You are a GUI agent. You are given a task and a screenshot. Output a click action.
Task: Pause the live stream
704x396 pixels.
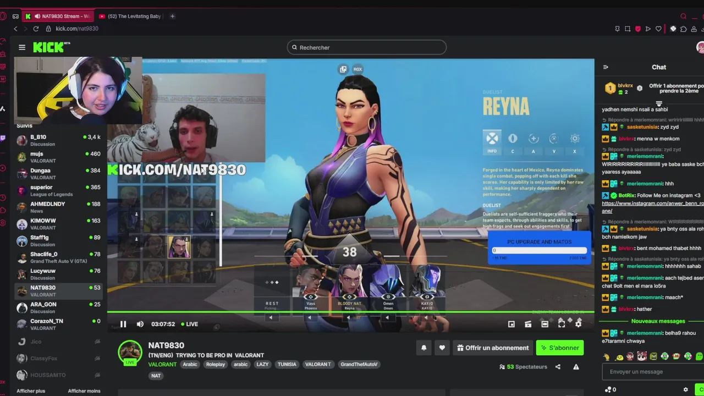[123, 324]
